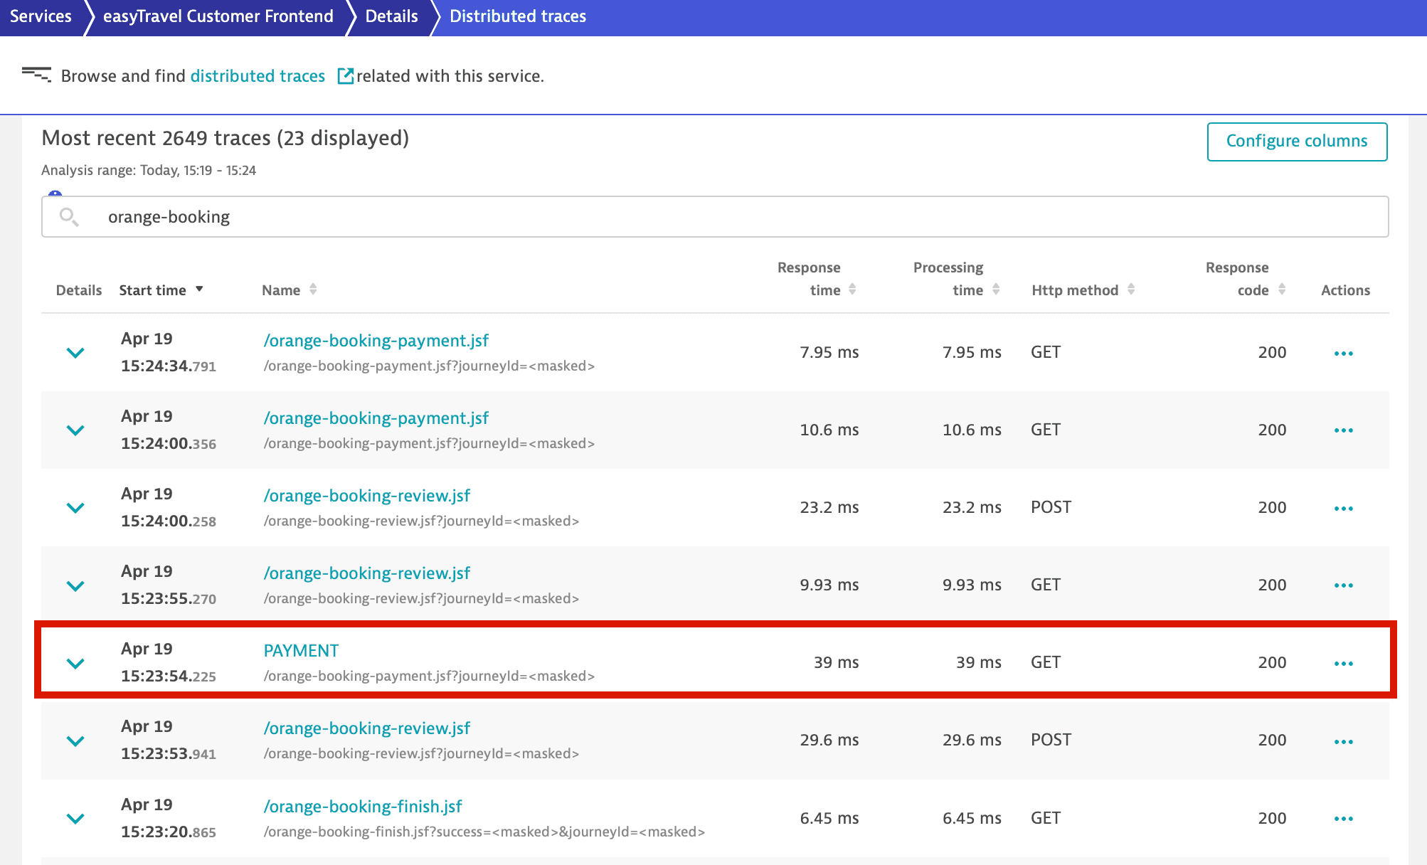Expand details of the PAYMENT trace
The width and height of the screenshot is (1427, 865).
pos(75,663)
